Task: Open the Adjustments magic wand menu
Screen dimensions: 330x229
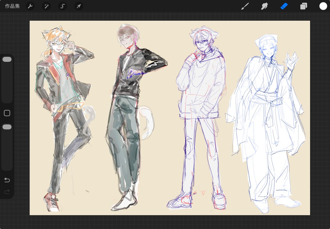Action: click(x=46, y=6)
